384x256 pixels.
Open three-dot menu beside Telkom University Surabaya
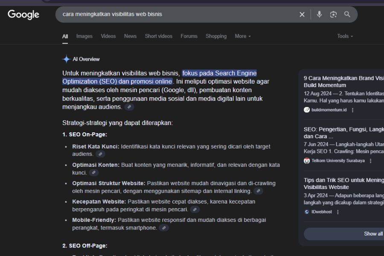(x=370, y=161)
